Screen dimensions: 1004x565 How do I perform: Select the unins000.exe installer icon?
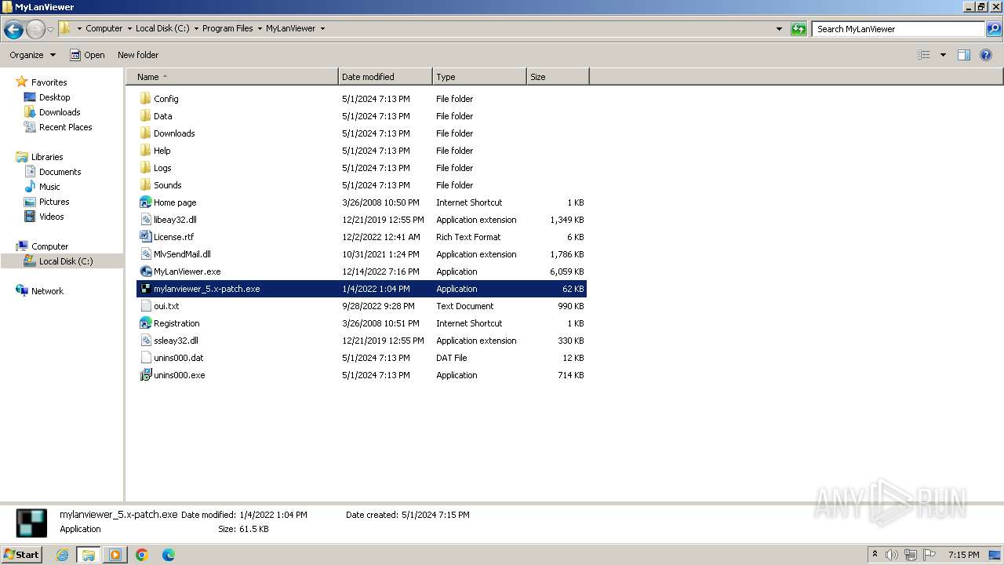pos(145,375)
